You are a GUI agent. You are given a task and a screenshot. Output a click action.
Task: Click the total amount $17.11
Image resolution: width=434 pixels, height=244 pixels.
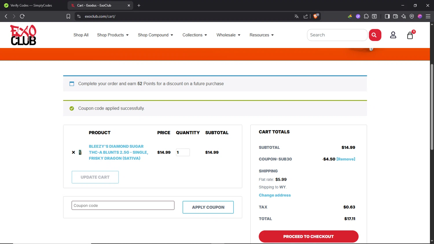coord(350,219)
